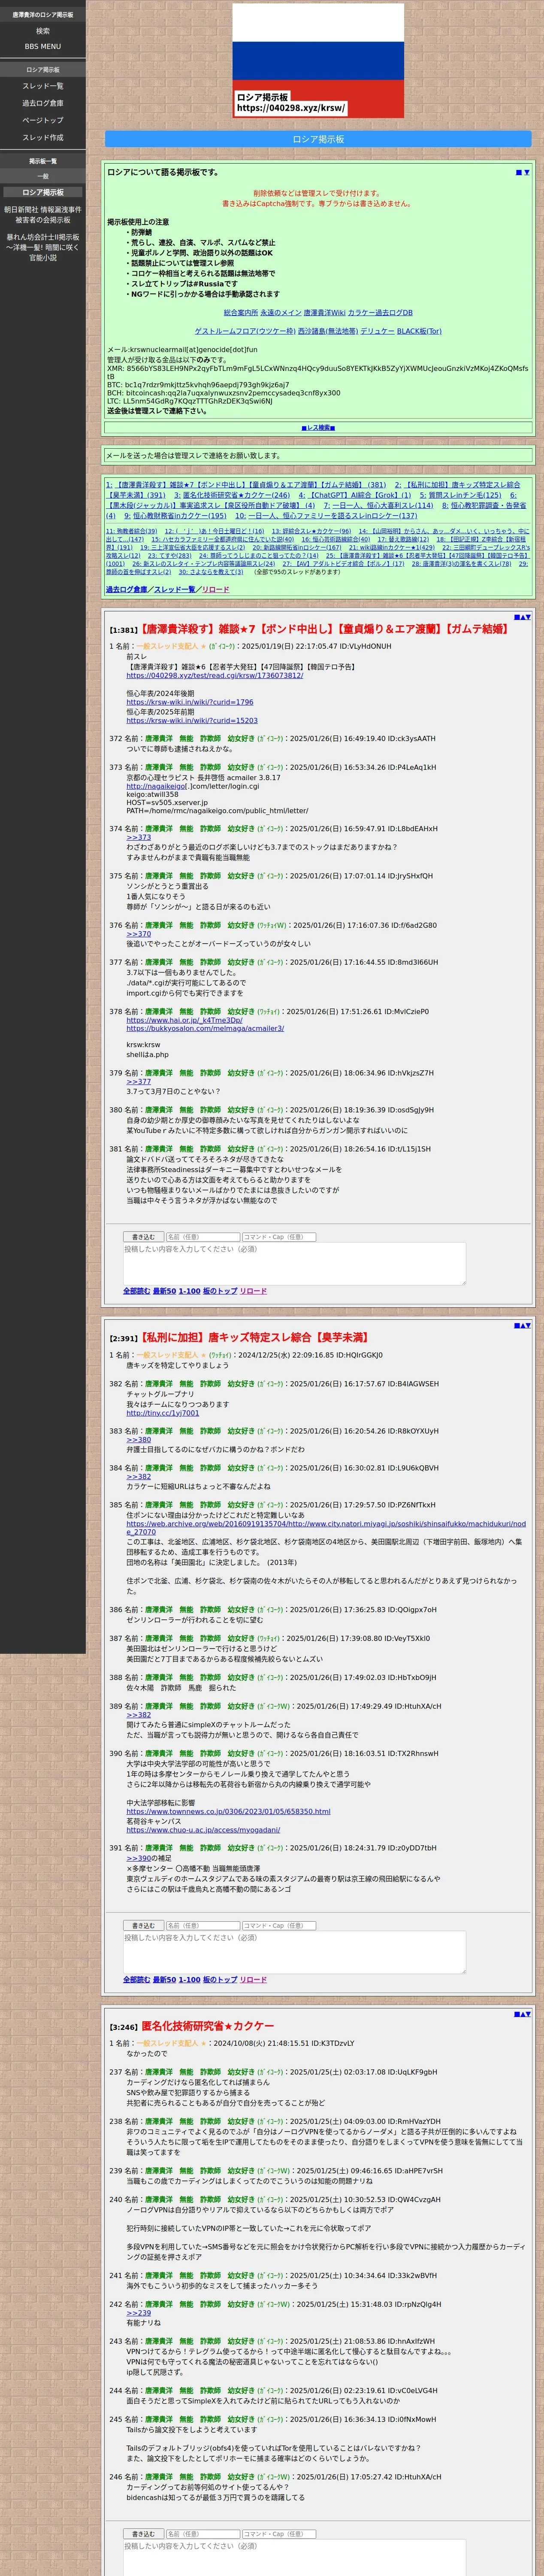Click 1-100 under thread 1
Viewport: 544px width, 2576px height.
tap(189, 1291)
